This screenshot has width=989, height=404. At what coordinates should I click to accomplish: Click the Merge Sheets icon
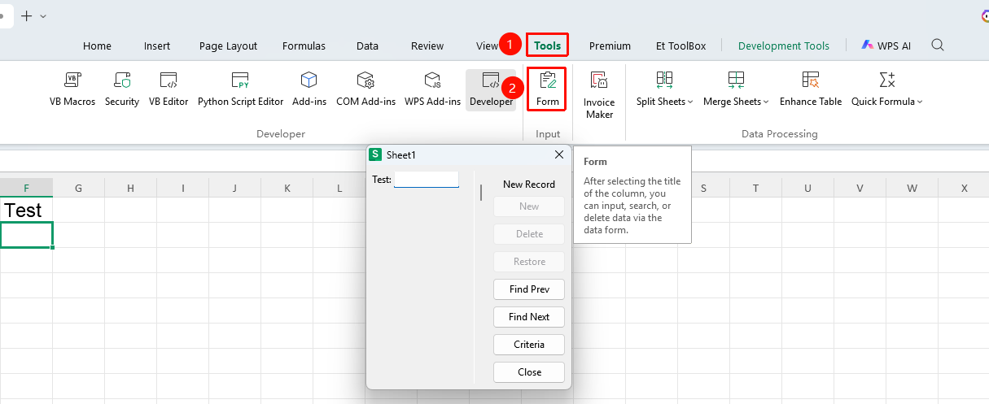[x=736, y=80]
